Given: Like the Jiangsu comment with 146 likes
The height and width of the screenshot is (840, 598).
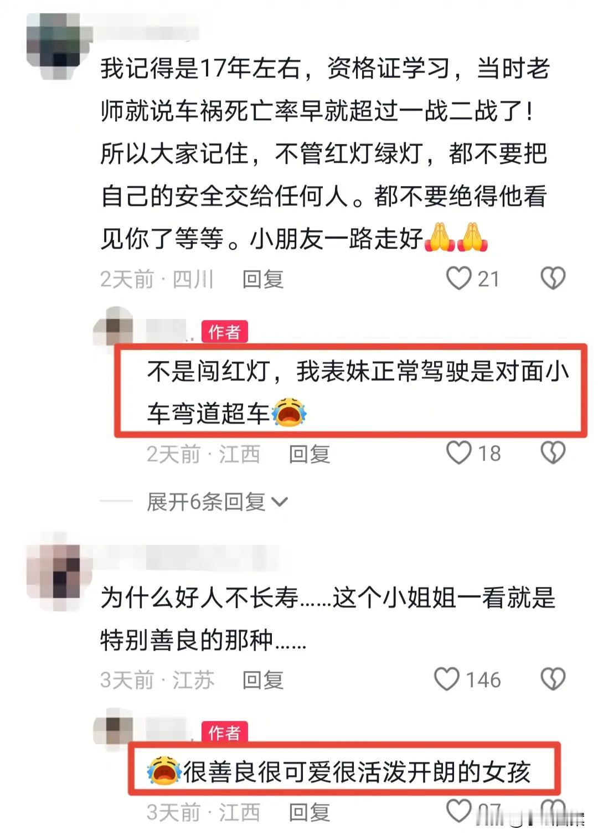Looking at the screenshot, I should (x=447, y=679).
